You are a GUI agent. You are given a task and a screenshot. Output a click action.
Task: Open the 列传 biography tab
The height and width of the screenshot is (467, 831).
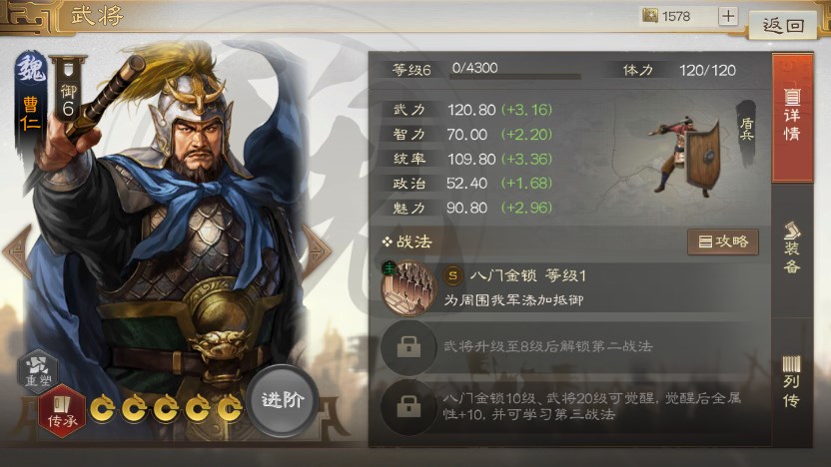[792, 382]
